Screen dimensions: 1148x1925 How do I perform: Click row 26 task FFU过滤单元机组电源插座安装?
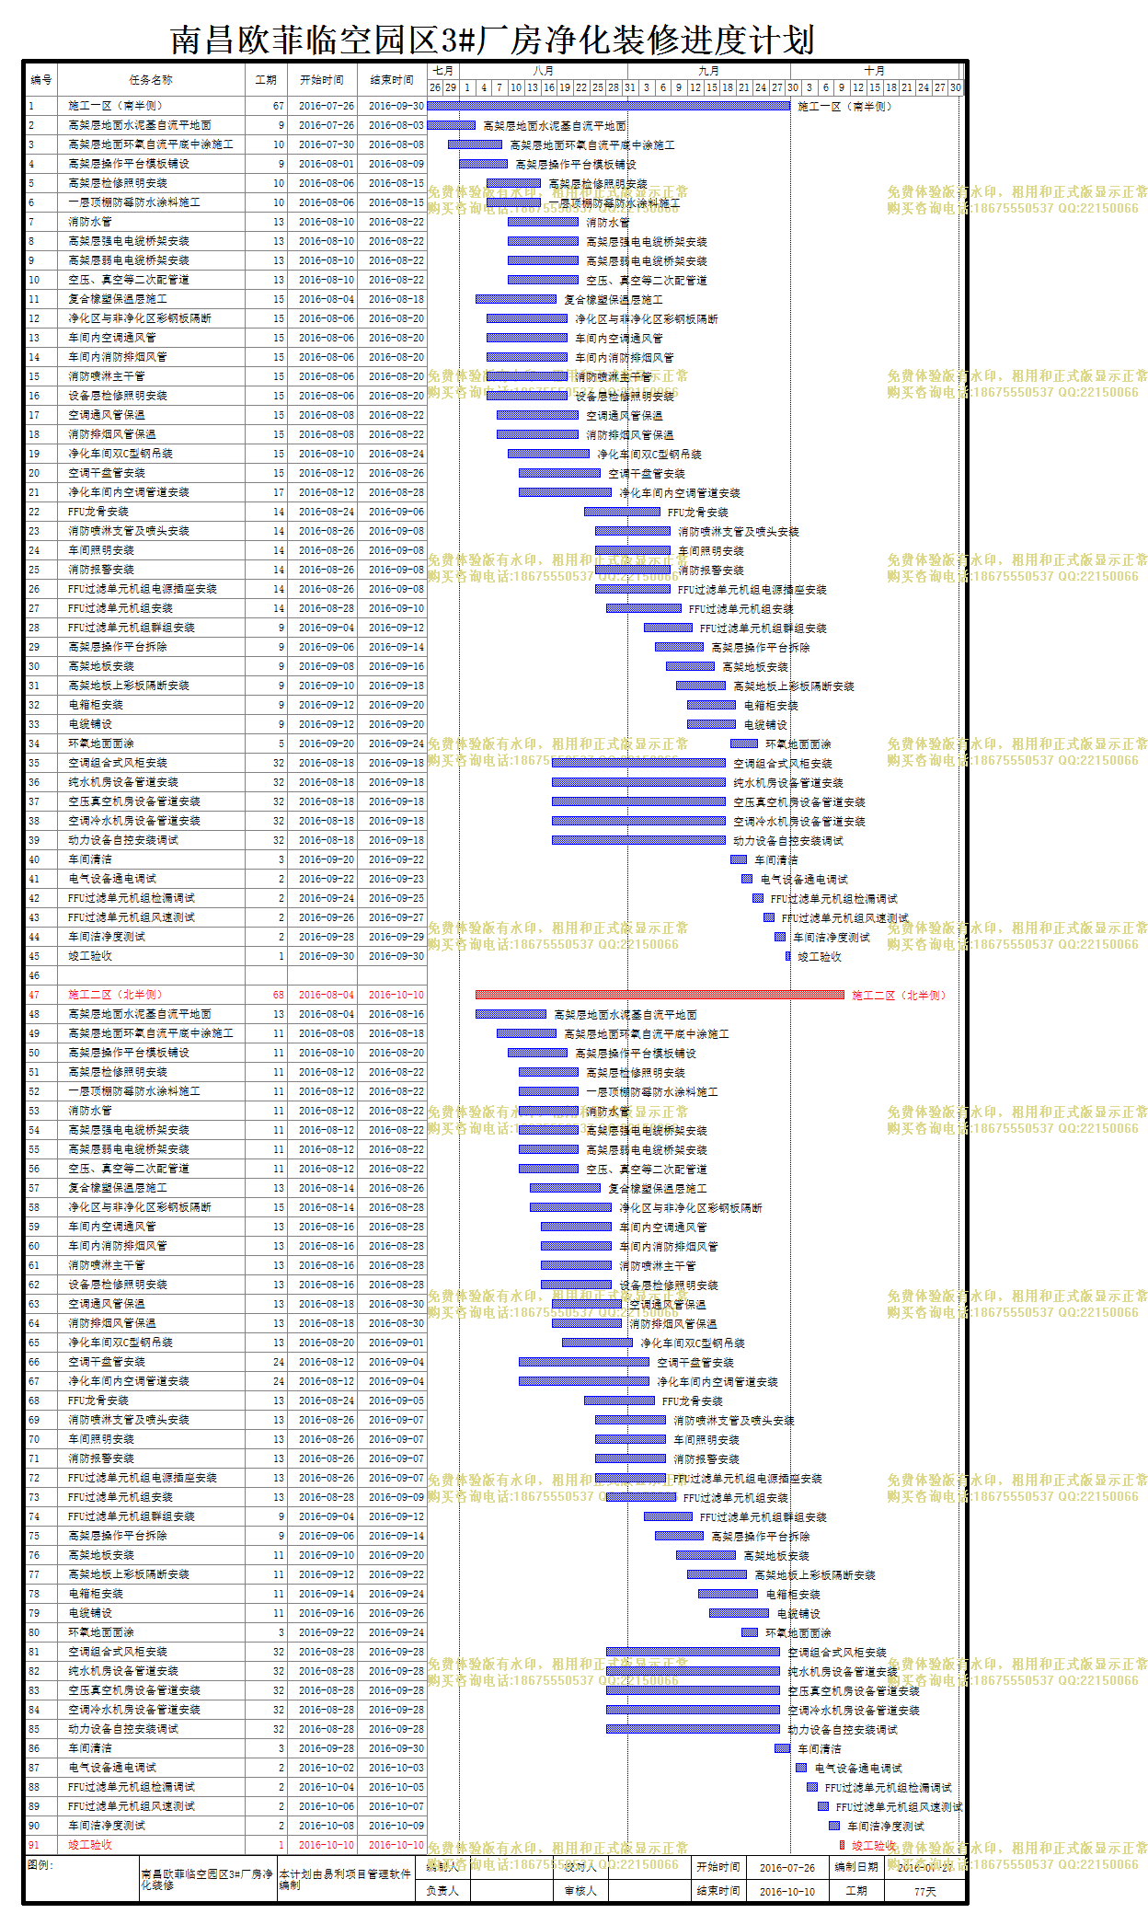pos(143,589)
